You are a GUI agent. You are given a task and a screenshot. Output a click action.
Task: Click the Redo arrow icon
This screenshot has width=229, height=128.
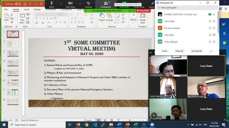click(x=36, y=4)
